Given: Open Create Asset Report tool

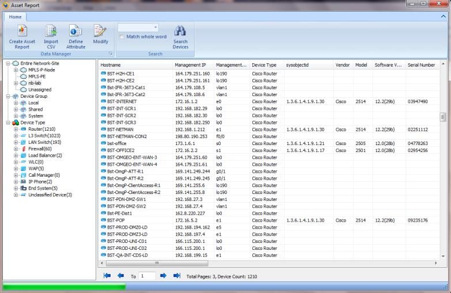Looking at the screenshot, I should tap(22, 37).
